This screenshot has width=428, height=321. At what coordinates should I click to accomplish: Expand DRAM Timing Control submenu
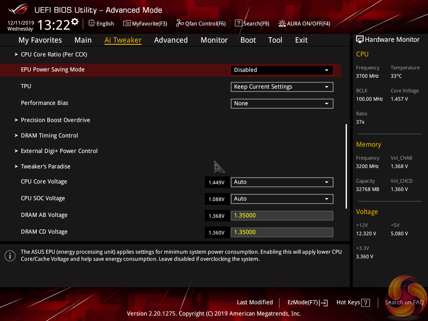coord(49,135)
